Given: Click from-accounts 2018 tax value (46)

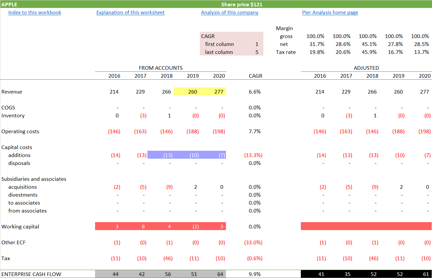Looking at the screenshot, I should [168, 258].
